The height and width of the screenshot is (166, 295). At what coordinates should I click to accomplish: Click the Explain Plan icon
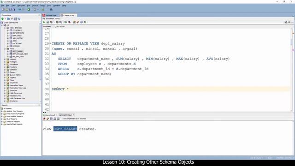(51, 22)
